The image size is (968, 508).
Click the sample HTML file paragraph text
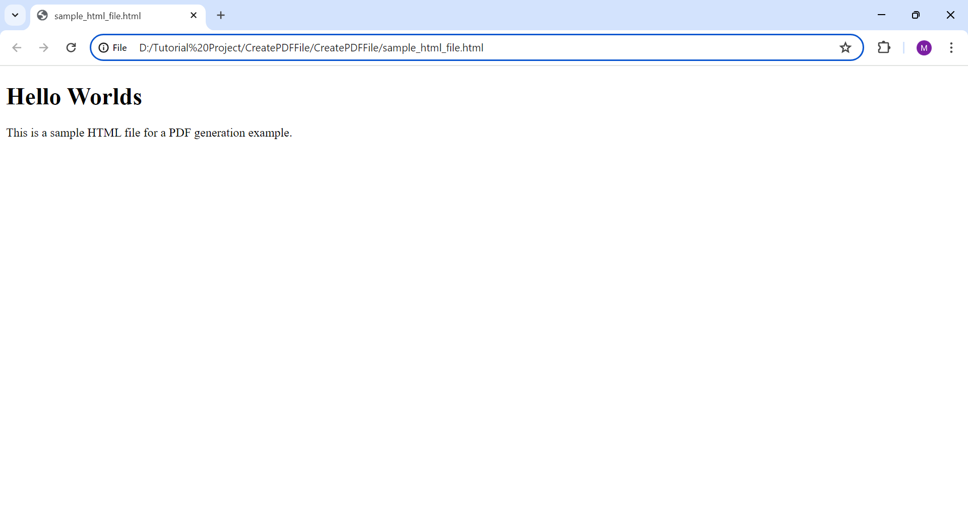pos(149,133)
